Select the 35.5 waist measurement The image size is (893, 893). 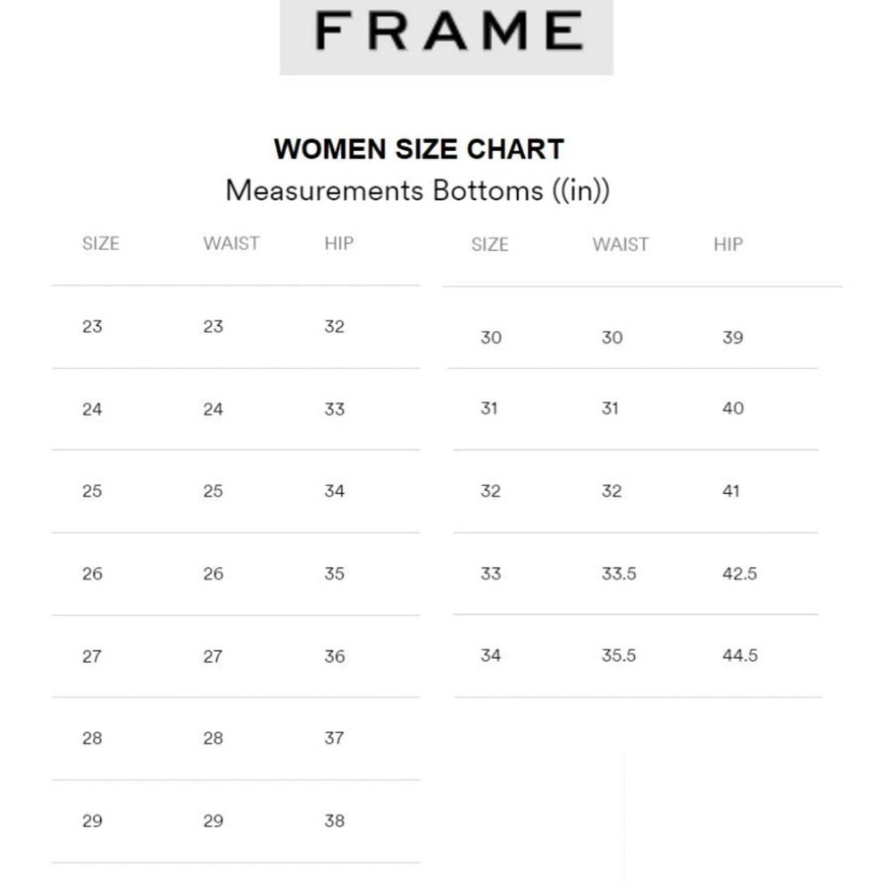pos(619,655)
